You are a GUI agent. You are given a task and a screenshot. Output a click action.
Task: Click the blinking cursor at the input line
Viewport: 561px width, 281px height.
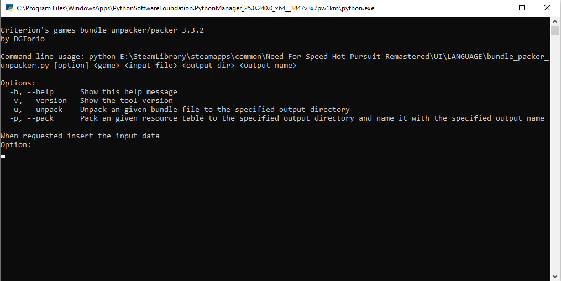click(x=3, y=156)
